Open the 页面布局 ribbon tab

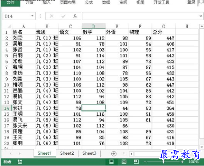68,2
